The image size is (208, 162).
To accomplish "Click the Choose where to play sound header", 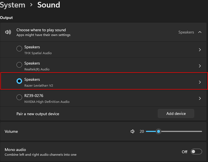I will [41, 30].
